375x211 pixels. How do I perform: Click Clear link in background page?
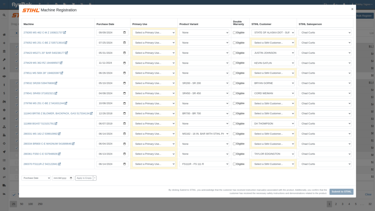368,195
